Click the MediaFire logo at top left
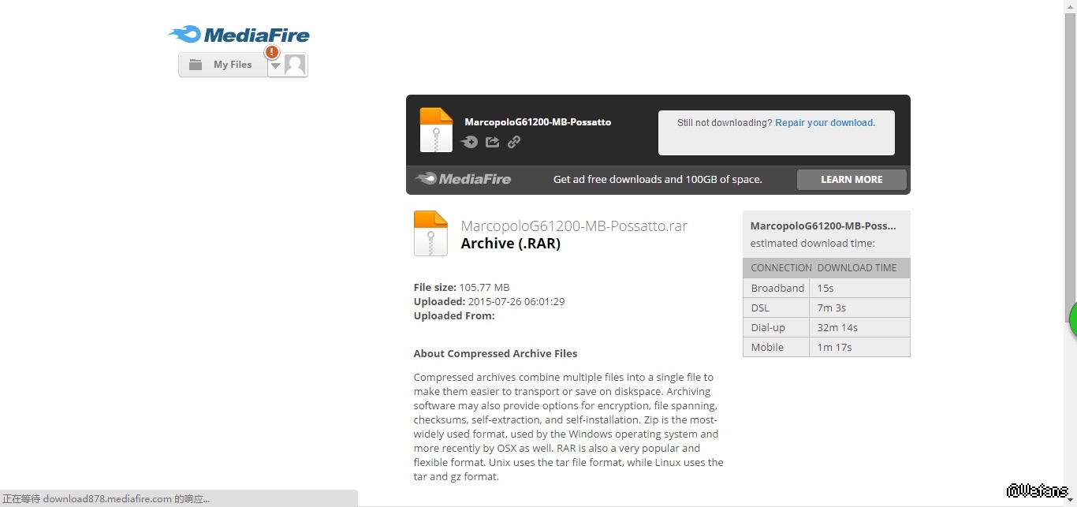The image size is (1077, 507). [x=239, y=35]
